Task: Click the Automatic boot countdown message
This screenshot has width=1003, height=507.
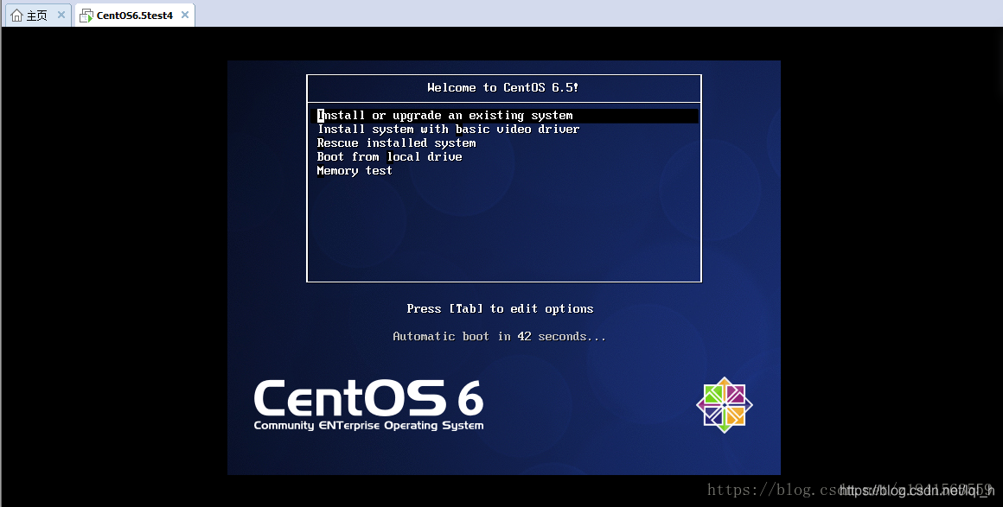Action: [x=500, y=336]
